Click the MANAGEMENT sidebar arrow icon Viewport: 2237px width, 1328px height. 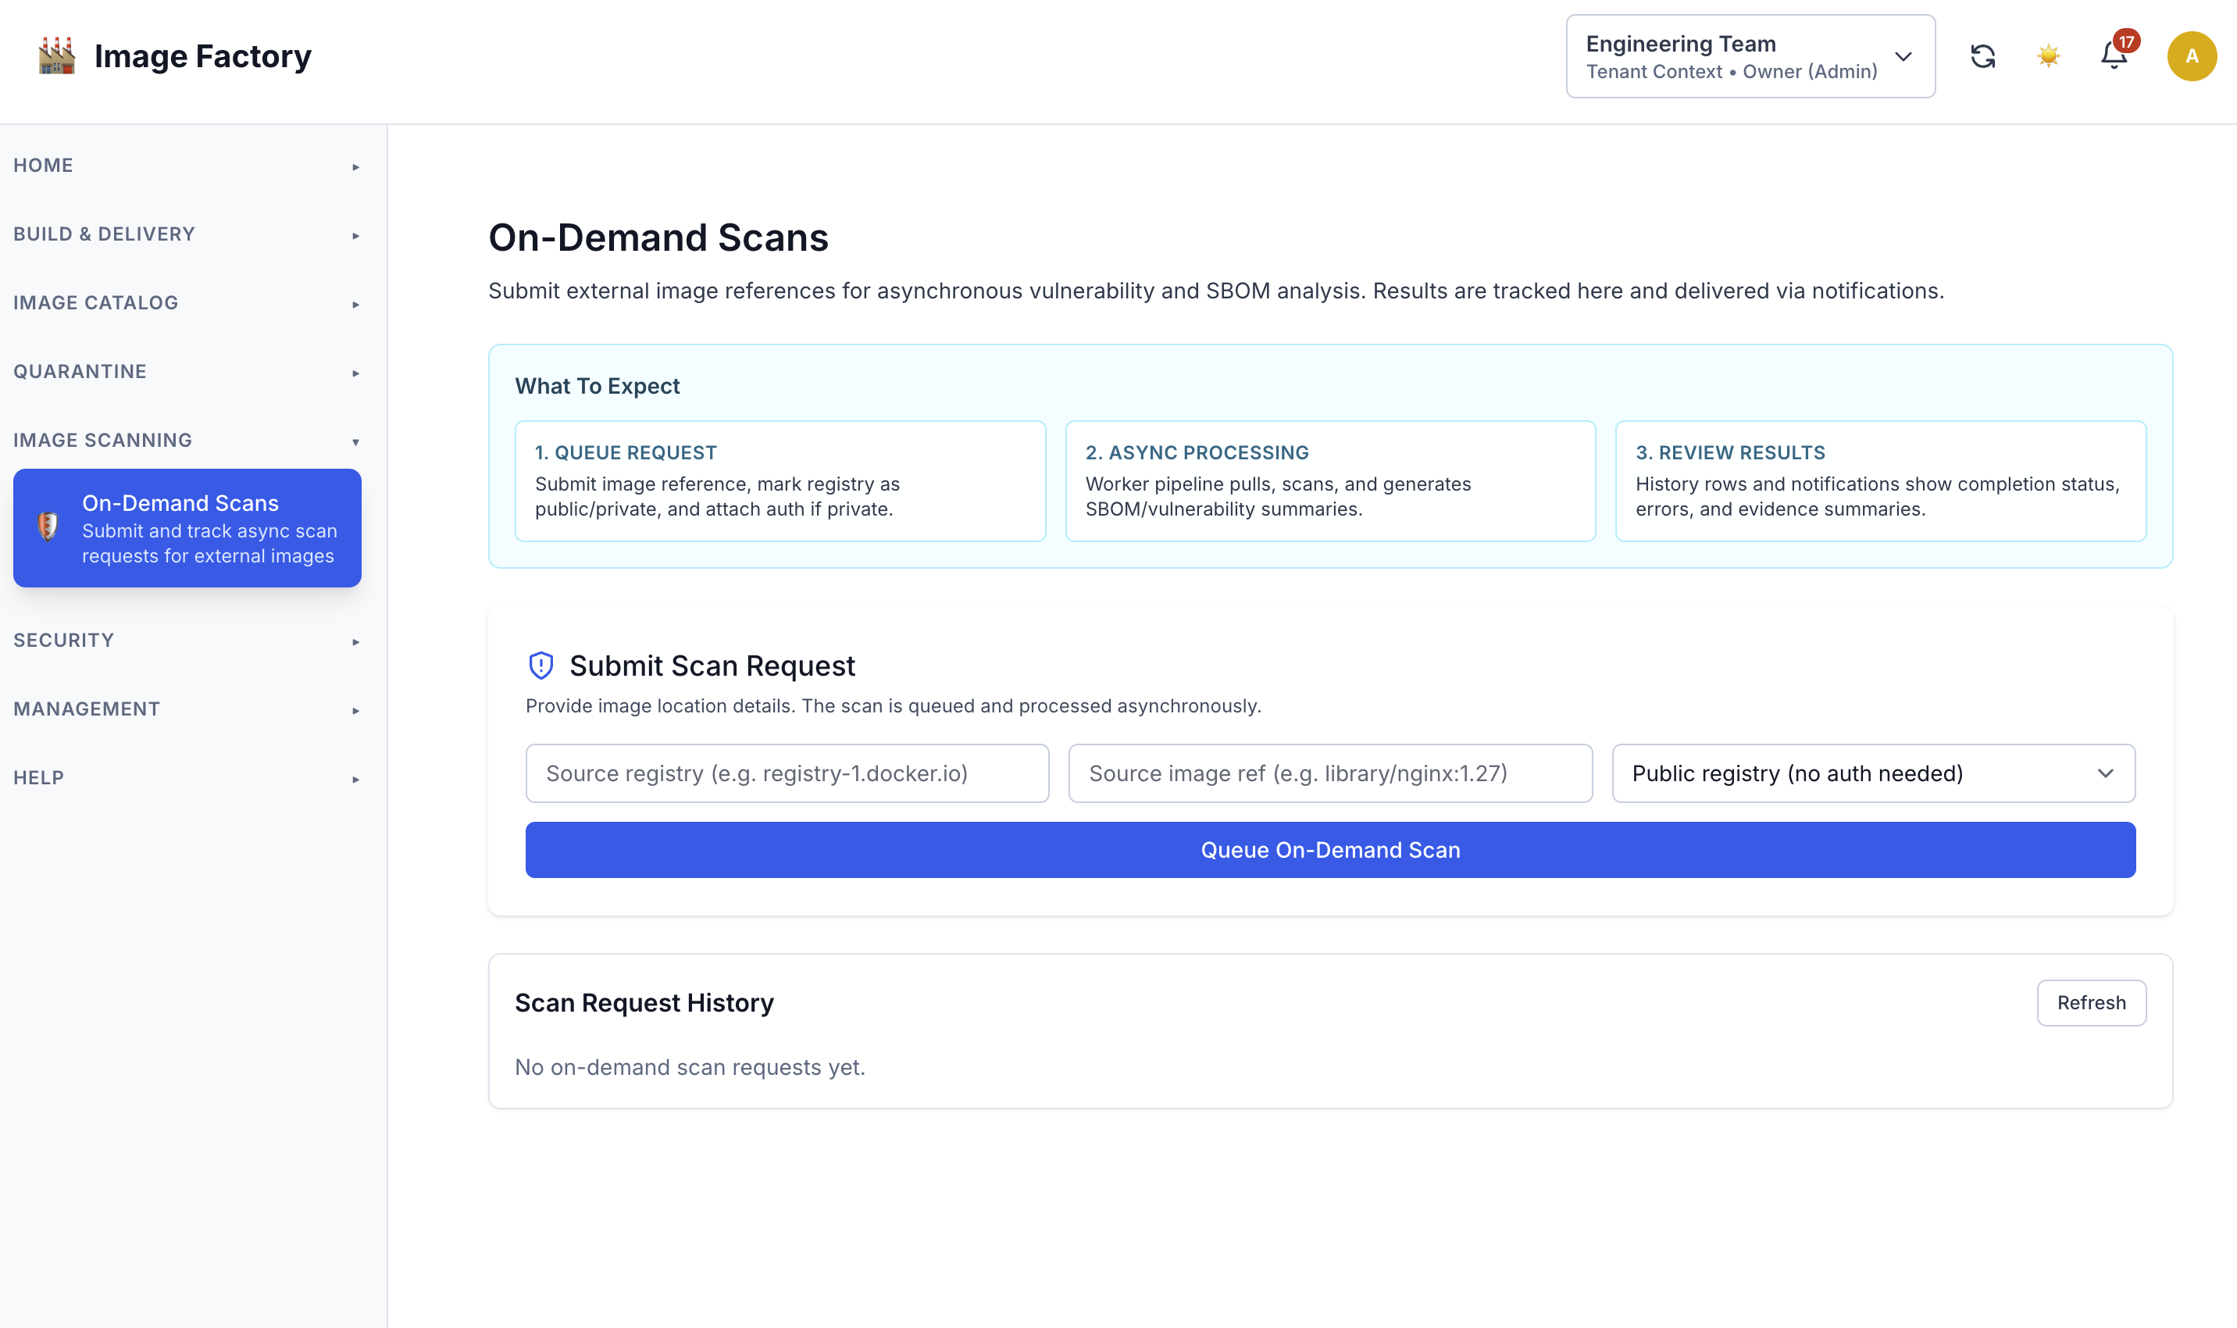[x=355, y=711]
